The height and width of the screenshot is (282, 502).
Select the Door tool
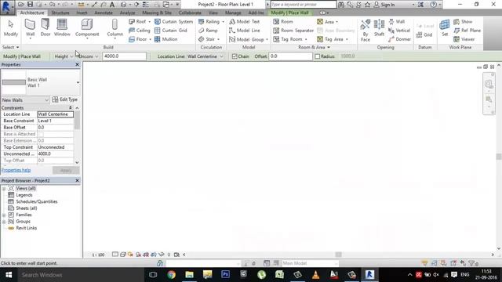coord(45,27)
